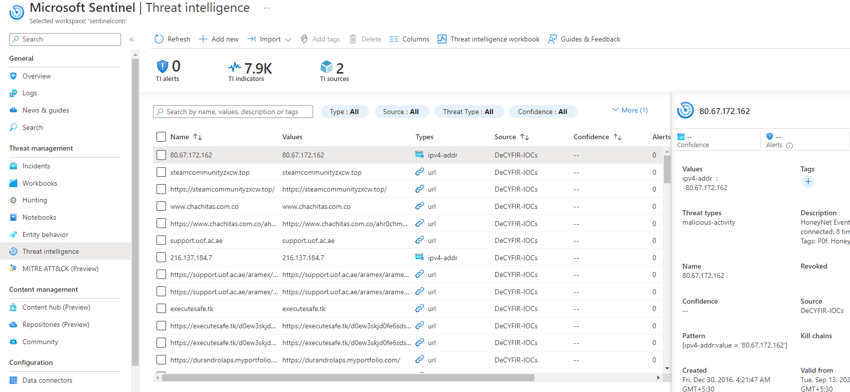The image size is (850, 392).
Task: Click the Add tags icon
Action: click(x=304, y=39)
